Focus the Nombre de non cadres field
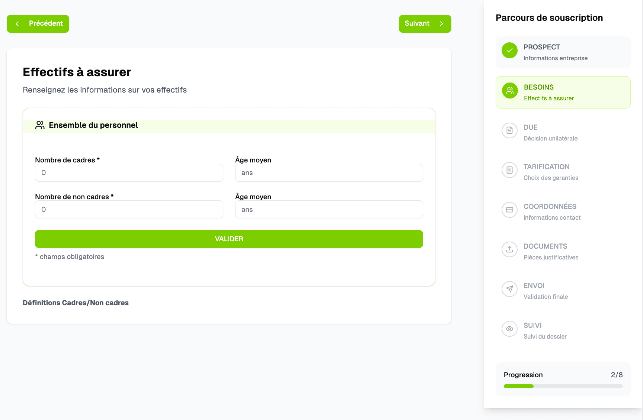Viewport: 643px width, 420px height. tap(129, 210)
